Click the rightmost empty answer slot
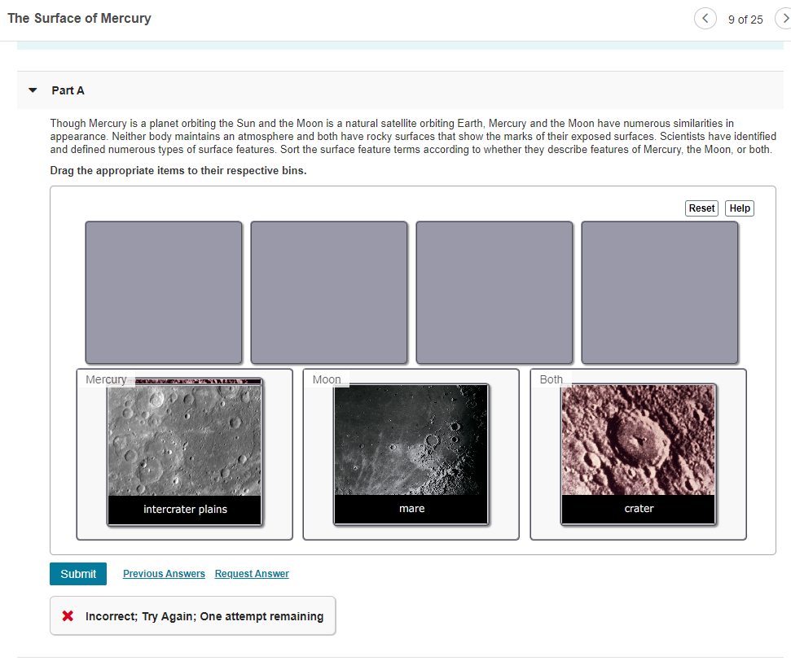The height and width of the screenshot is (661, 791). click(x=660, y=291)
